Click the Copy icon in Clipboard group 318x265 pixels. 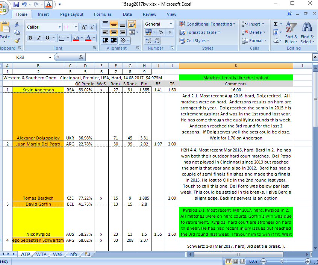(17, 32)
